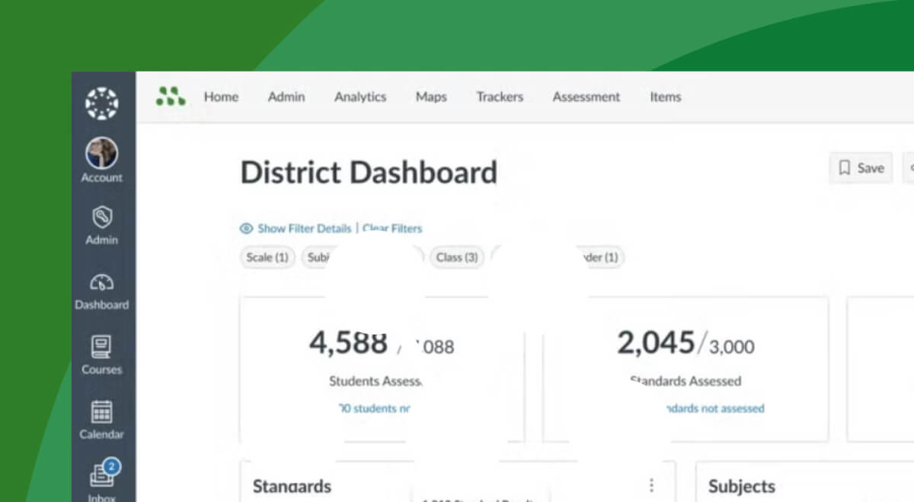This screenshot has width=914, height=502.
Task: Click the Save button
Action: pyautogui.click(x=861, y=168)
